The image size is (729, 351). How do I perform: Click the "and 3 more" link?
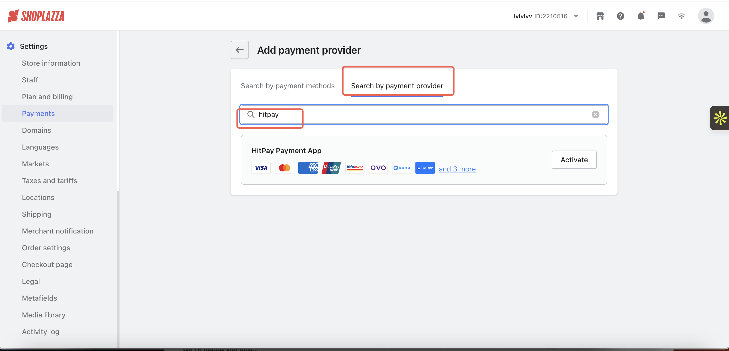coord(457,169)
